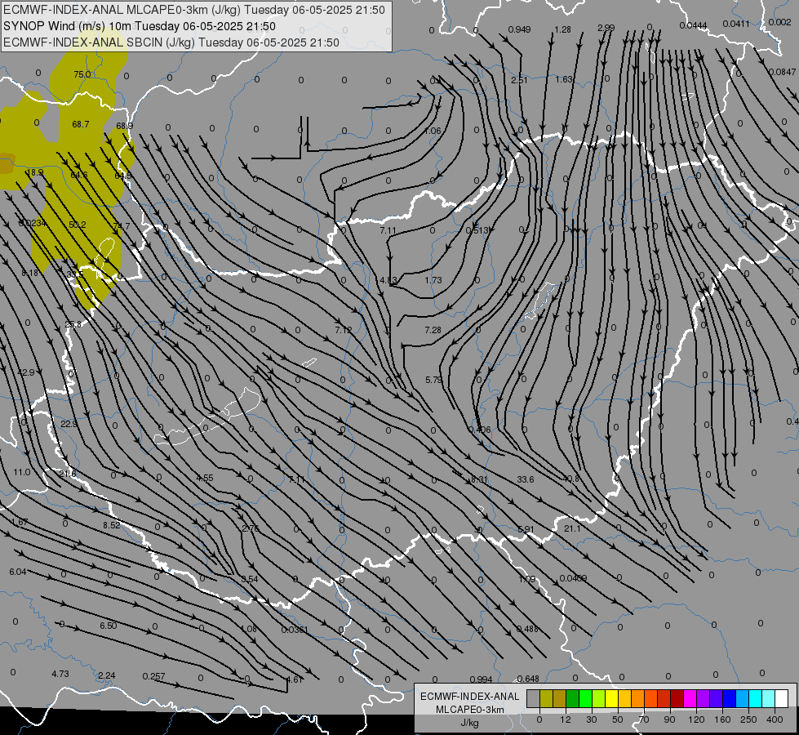Click the 1.09 grid value
The height and width of the screenshot is (735, 799).
(x=527, y=580)
